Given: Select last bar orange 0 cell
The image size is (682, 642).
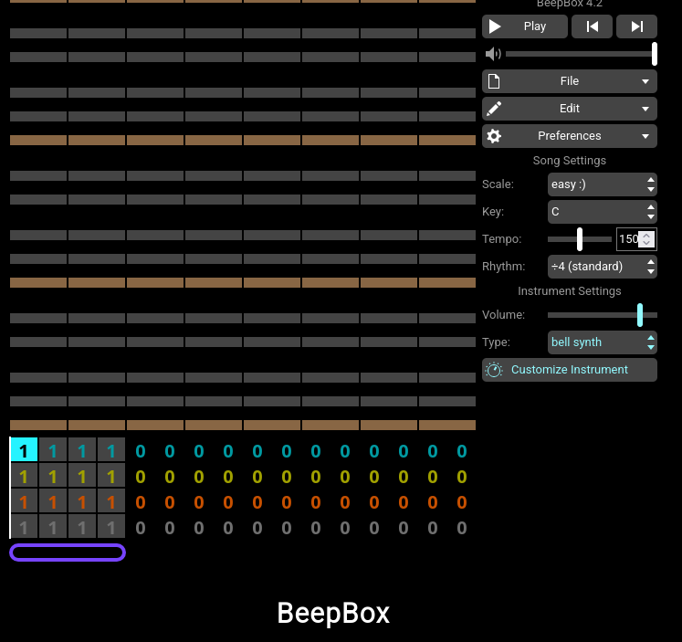Looking at the screenshot, I should point(461,502).
